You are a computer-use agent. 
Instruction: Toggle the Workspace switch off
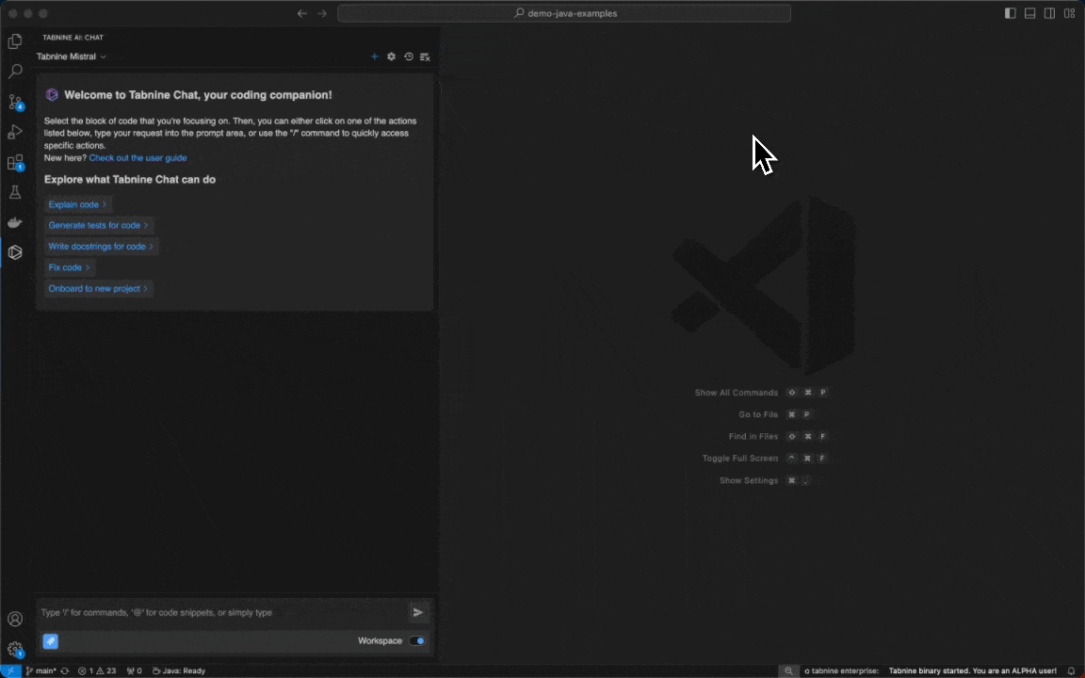(417, 640)
